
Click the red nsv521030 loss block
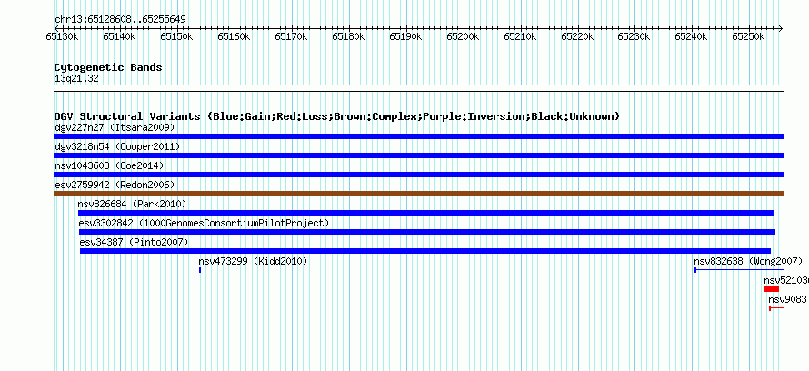[772, 289]
